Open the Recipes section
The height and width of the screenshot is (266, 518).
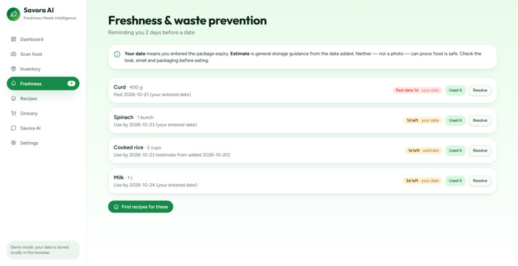[43, 99]
